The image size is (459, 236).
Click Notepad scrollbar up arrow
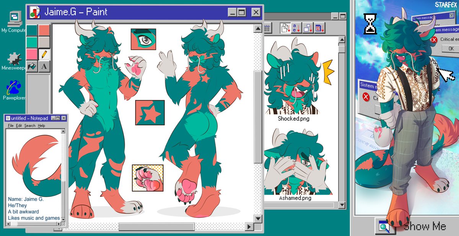64,132
